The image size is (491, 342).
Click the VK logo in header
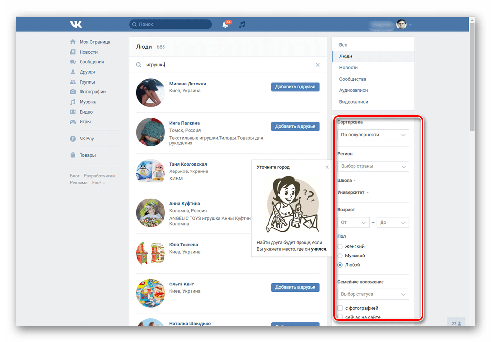point(76,24)
